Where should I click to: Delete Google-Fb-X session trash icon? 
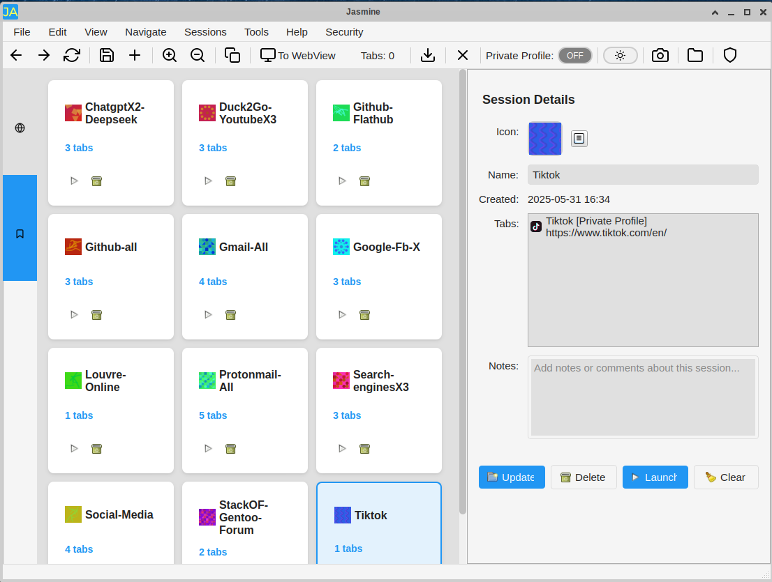tap(364, 314)
